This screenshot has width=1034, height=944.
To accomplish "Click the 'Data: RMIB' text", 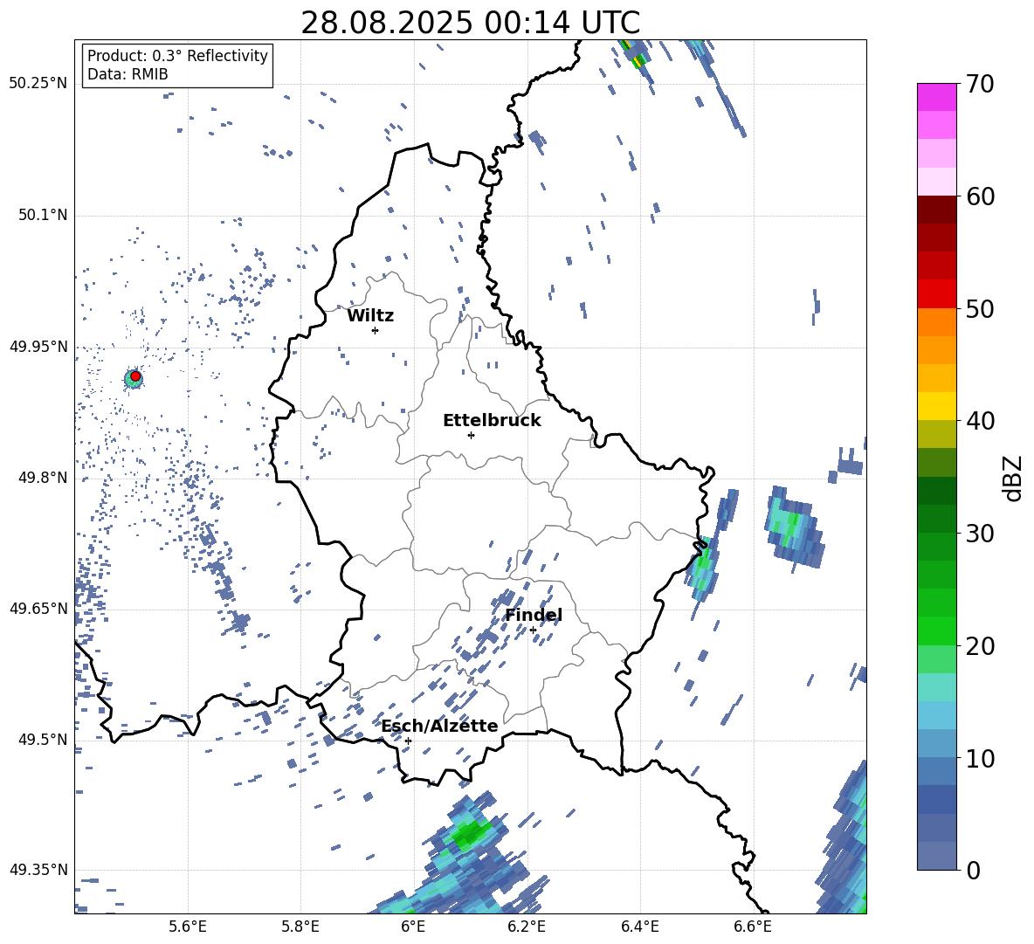I will [128, 74].
